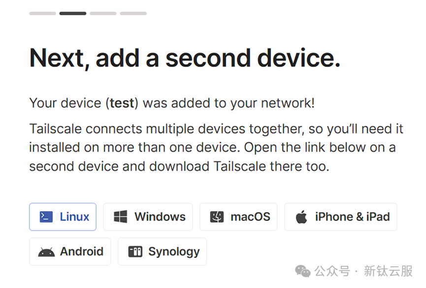Image resolution: width=426 pixels, height=288 pixels.
Task: Choose the Windows label
Action: coord(160,217)
